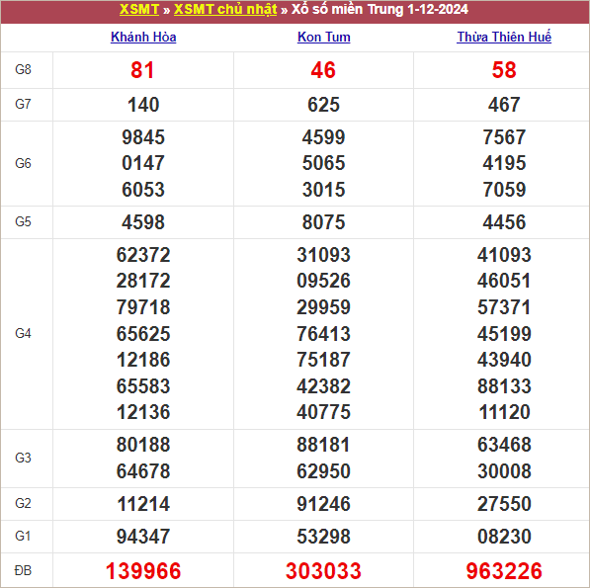Click special prize number 963226
Image resolution: width=590 pixels, height=588 pixels.
(504, 571)
